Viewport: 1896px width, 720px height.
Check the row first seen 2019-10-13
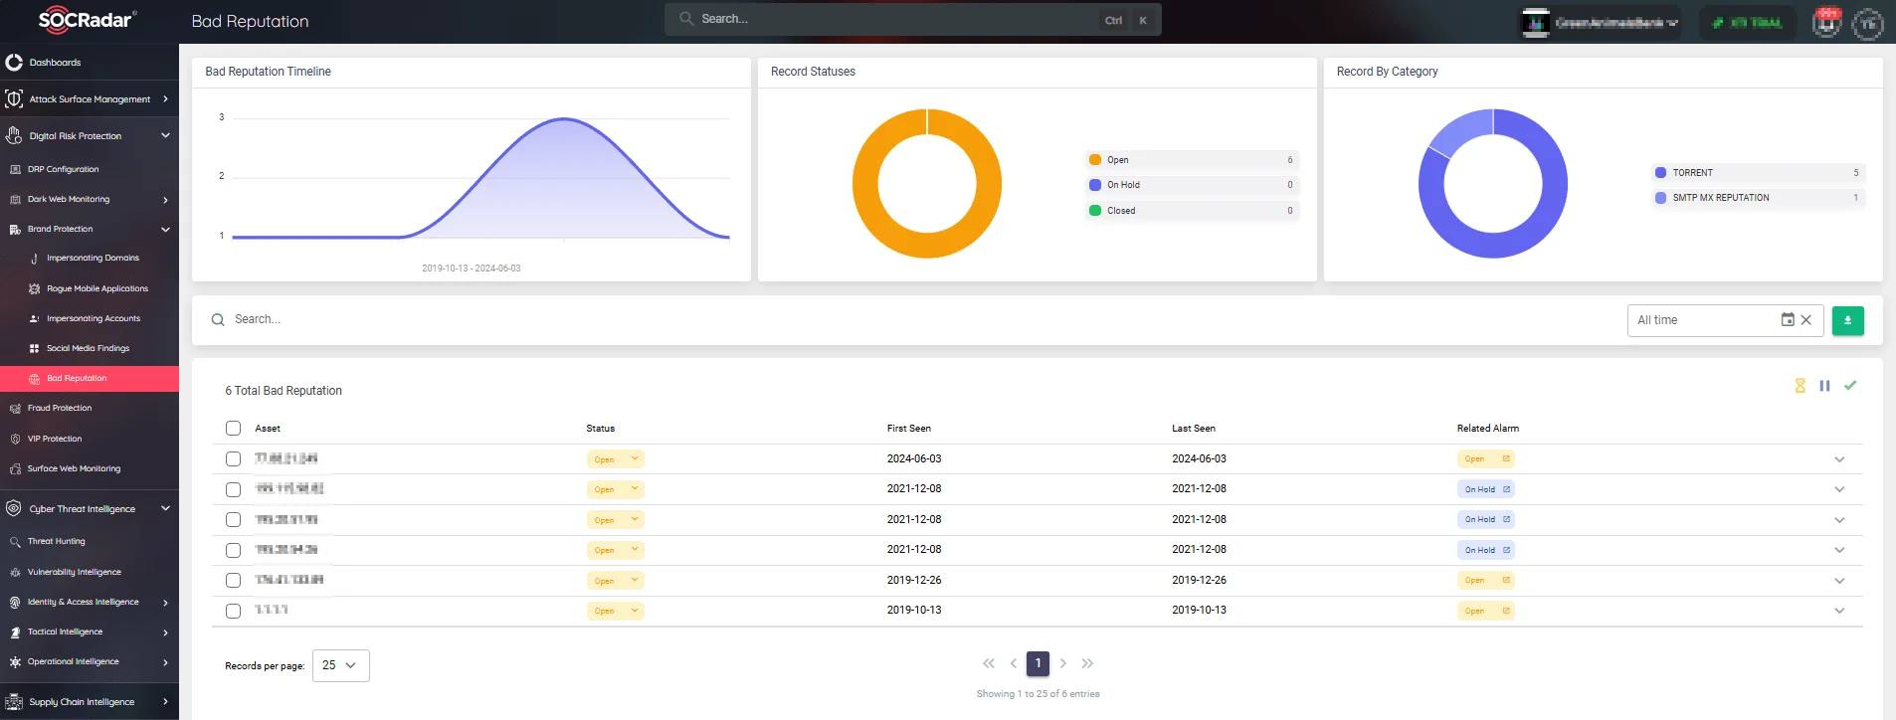tap(233, 612)
